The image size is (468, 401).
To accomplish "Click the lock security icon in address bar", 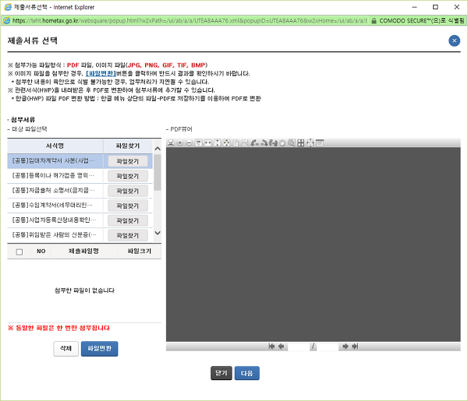I will point(374,20).
